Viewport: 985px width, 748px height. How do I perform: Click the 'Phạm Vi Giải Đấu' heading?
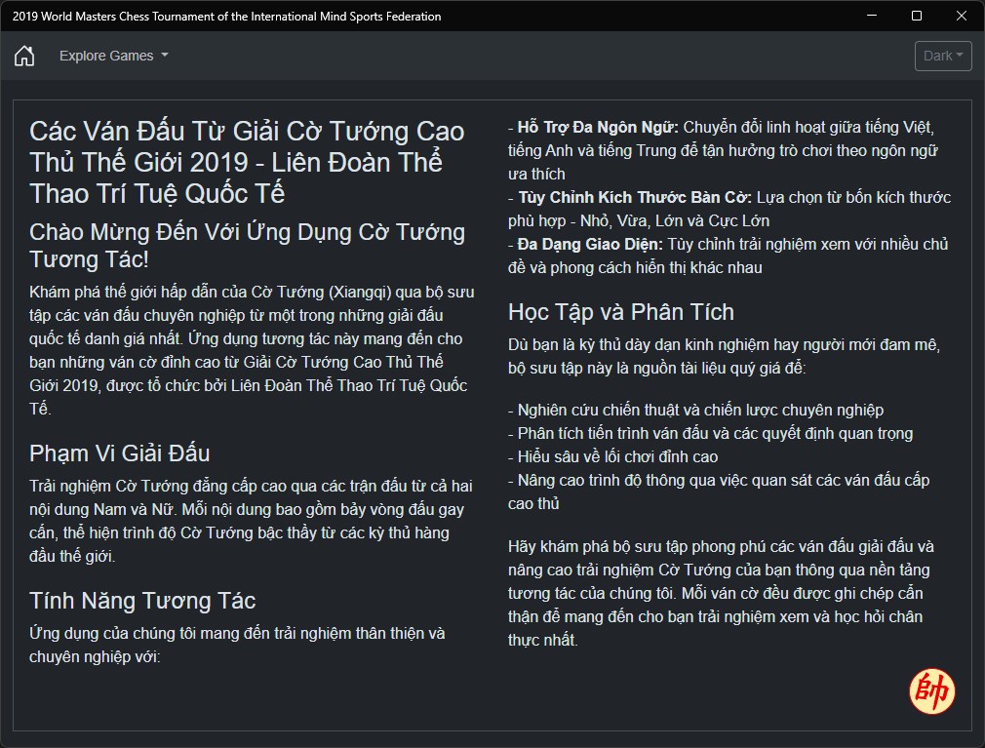[x=119, y=453]
